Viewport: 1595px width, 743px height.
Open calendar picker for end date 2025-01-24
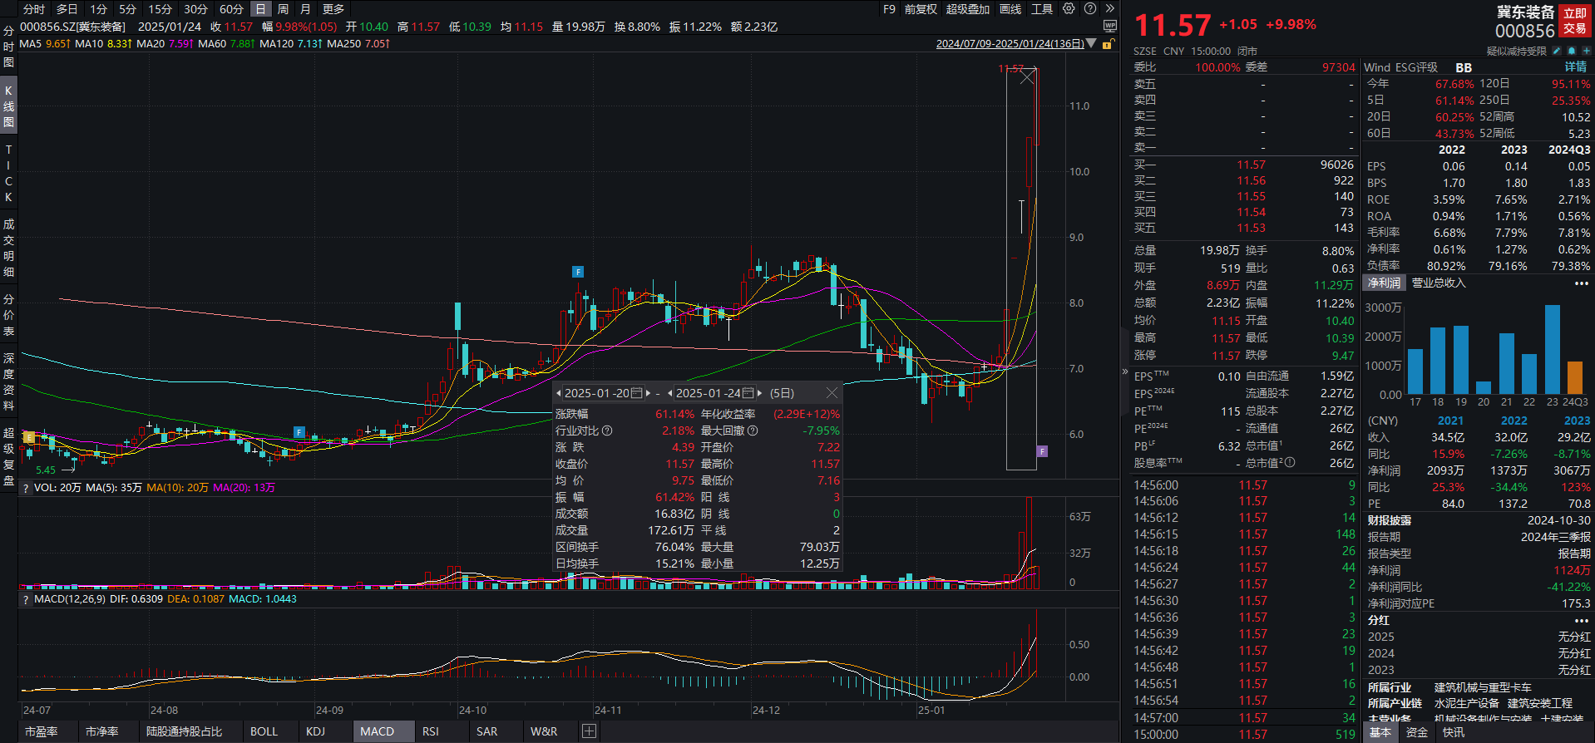click(748, 393)
